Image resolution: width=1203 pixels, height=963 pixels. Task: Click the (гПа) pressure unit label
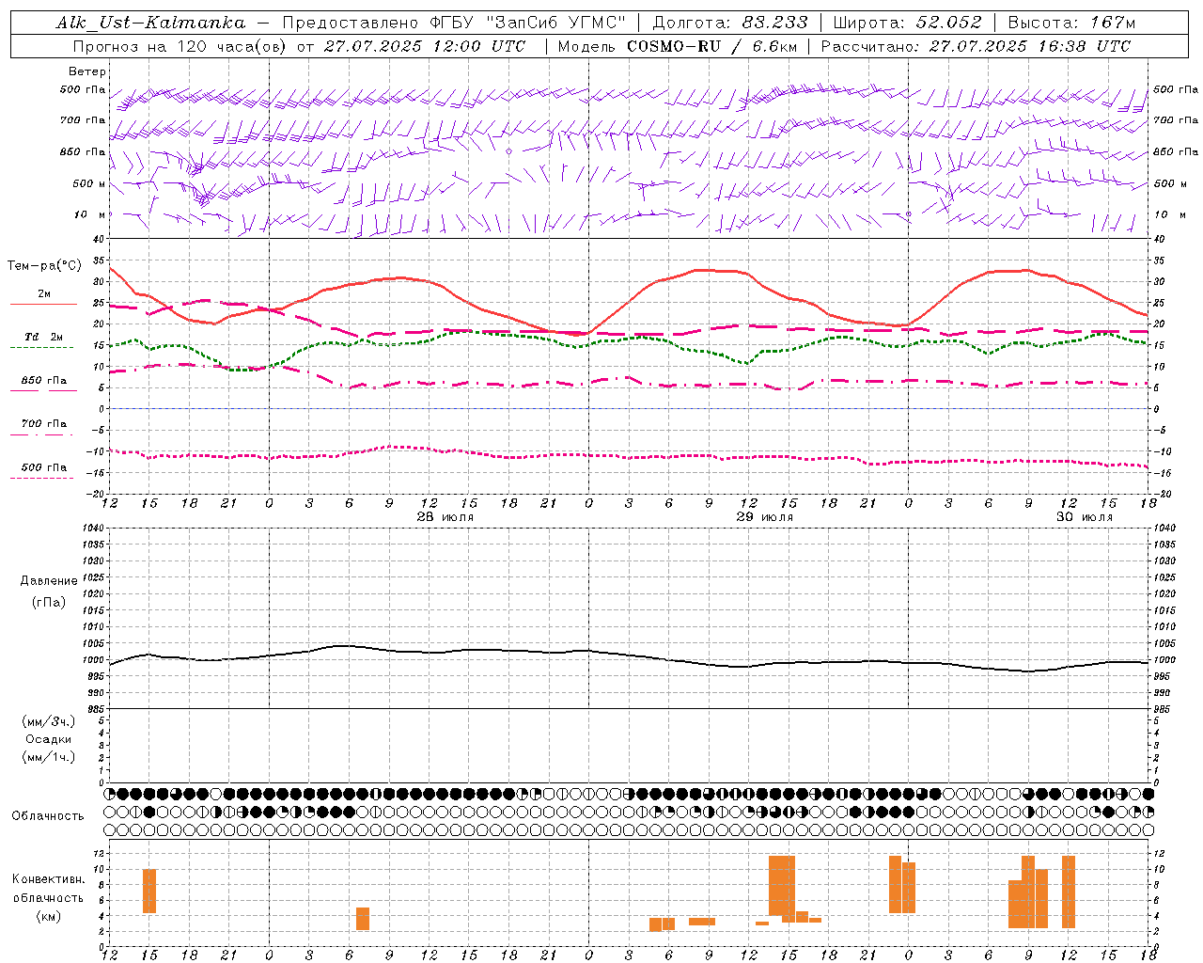click(x=48, y=602)
